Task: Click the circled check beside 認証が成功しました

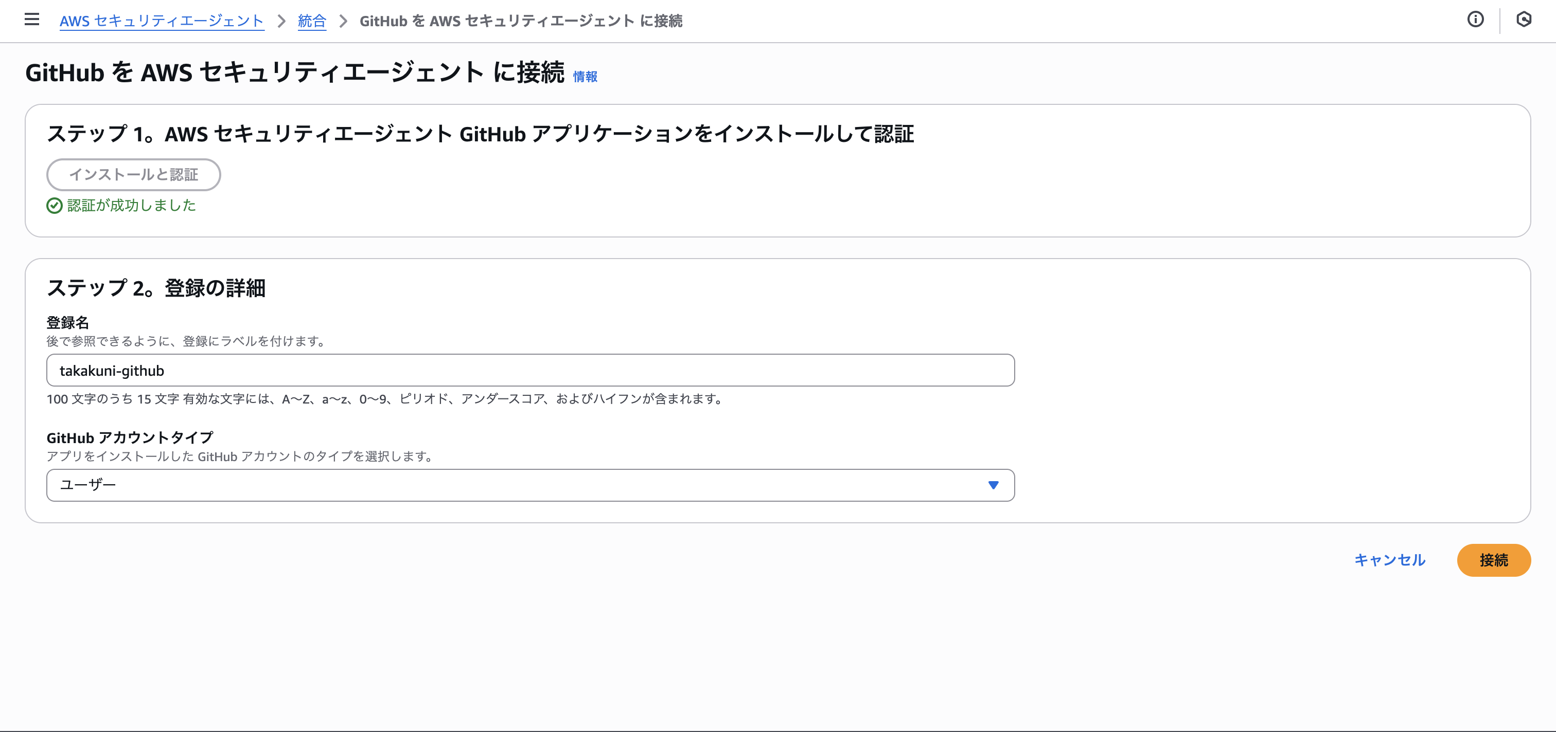Action: [x=54, y=206]
